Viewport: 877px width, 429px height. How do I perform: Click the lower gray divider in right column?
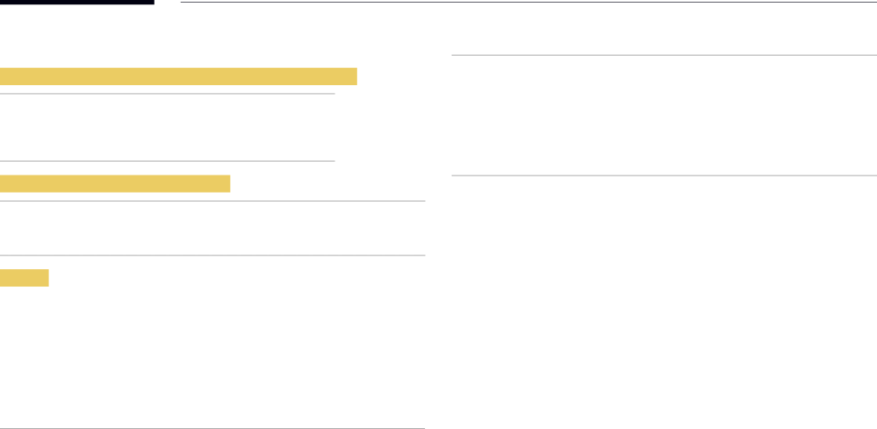click(664, 176)
